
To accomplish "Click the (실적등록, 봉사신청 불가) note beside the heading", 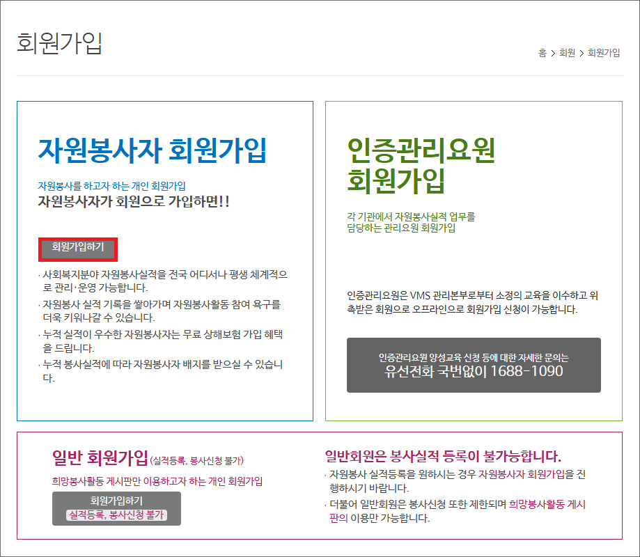I will coord(197,461).
